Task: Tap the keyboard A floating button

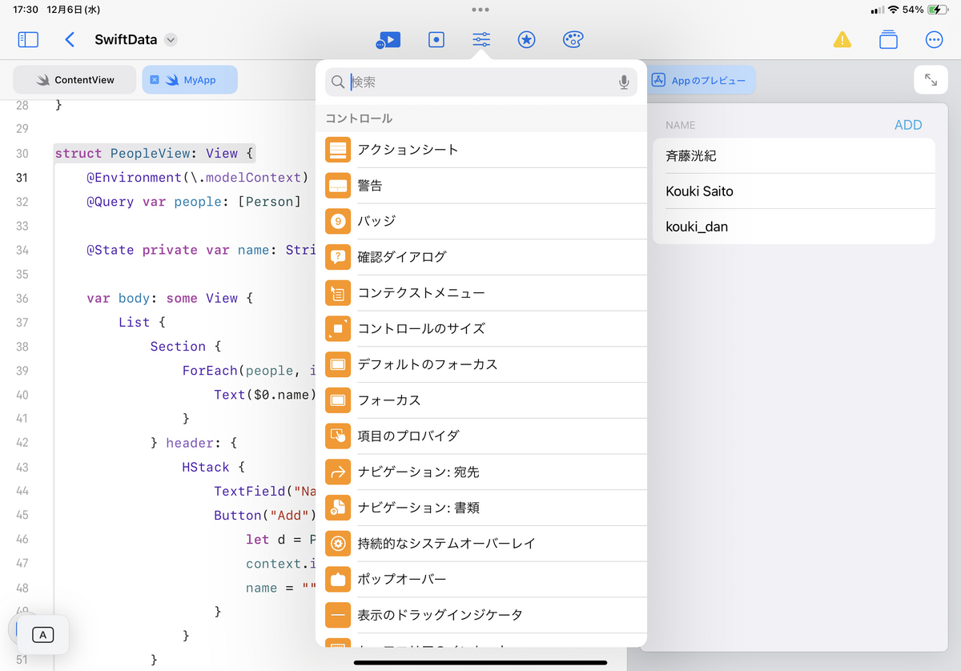Action: pos(43,635)
